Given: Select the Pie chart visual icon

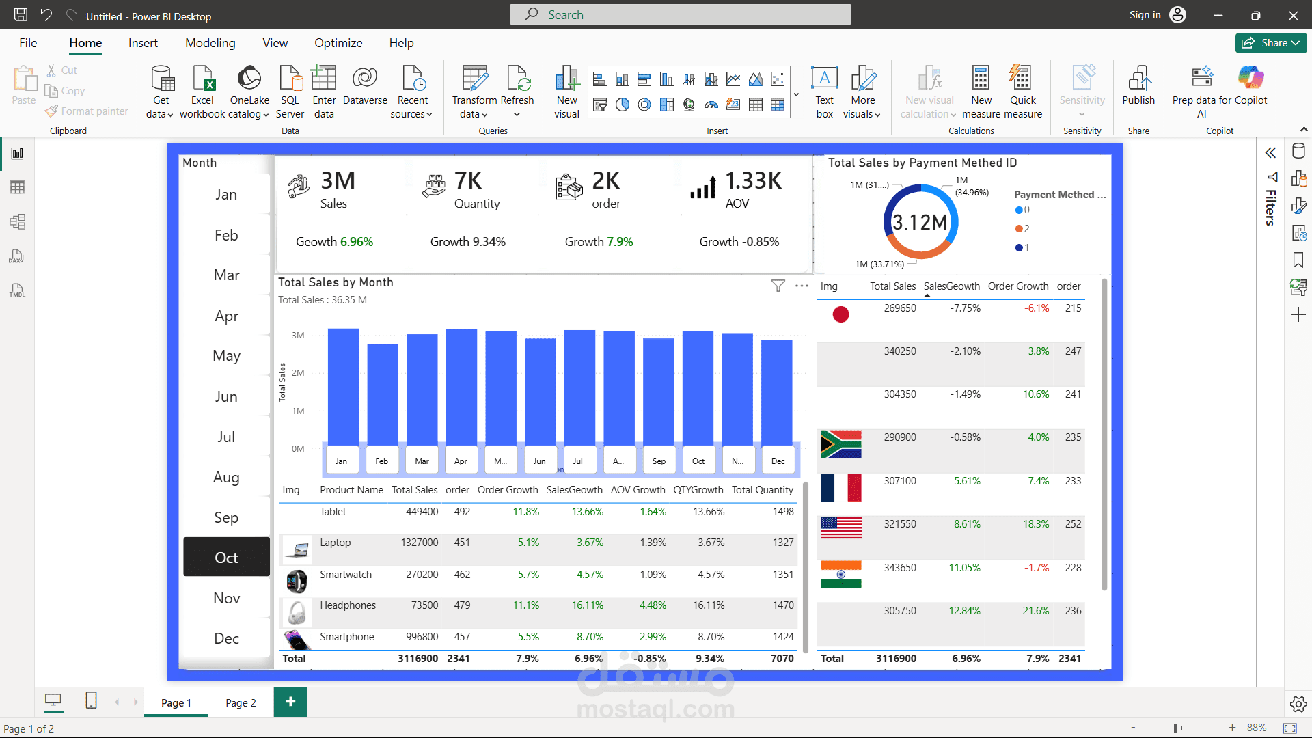Looking at the screenshot, I should pyautogui.click(x=622, y=104).
